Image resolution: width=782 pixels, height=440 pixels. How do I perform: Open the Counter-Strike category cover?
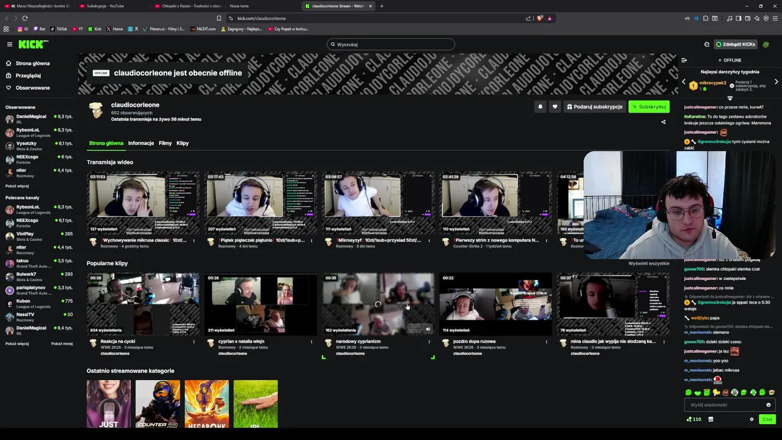[158, 403]
